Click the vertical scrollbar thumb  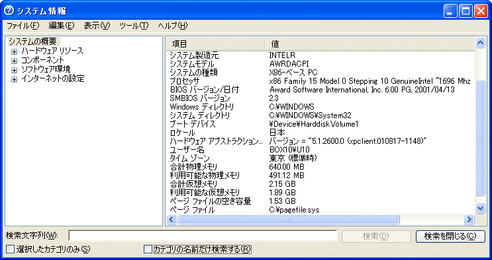(x=480, y=138)
